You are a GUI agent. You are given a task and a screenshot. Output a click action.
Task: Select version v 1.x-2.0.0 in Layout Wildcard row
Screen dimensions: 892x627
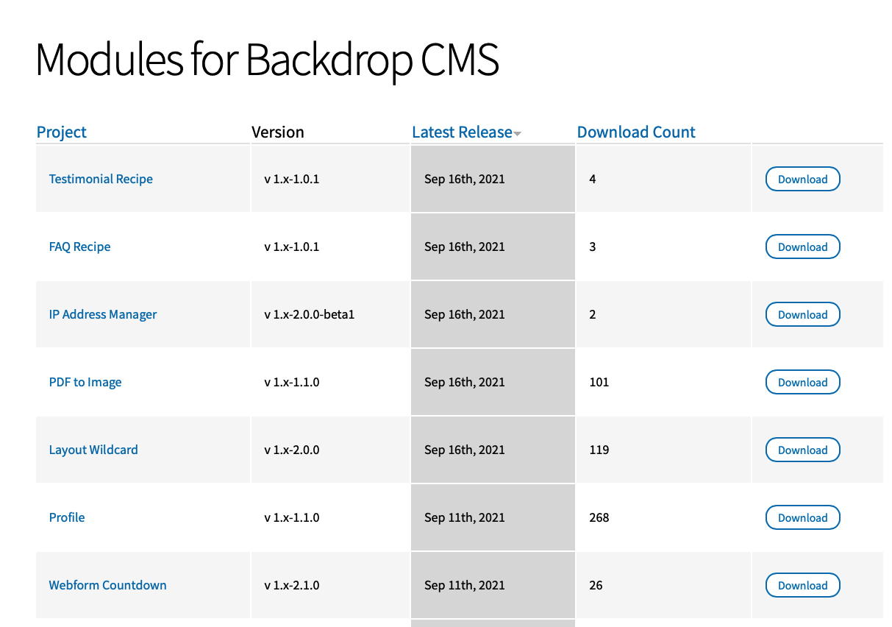click(292, 450)
